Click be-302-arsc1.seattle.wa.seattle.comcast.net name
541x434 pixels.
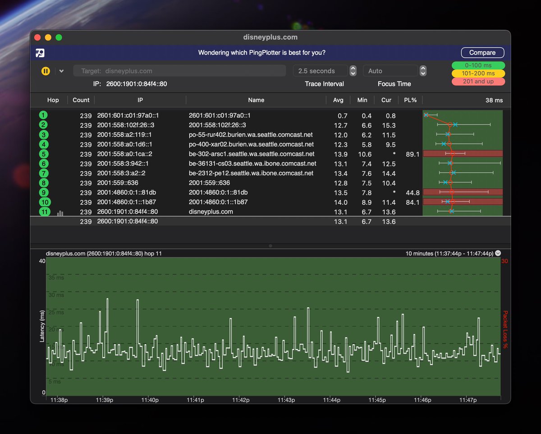pos(252,154)
